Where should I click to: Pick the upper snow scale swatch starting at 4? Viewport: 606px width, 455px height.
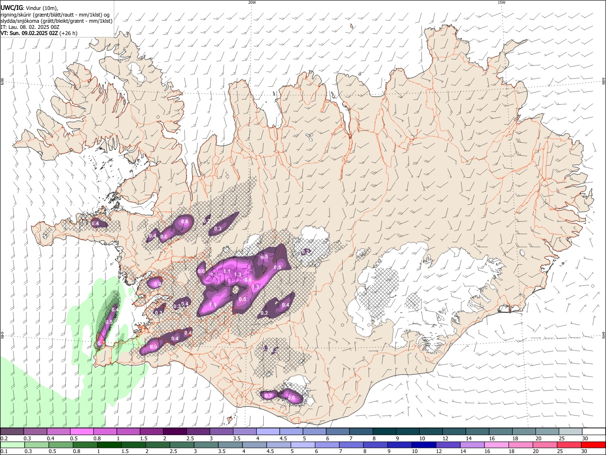[x=267, y=432]
